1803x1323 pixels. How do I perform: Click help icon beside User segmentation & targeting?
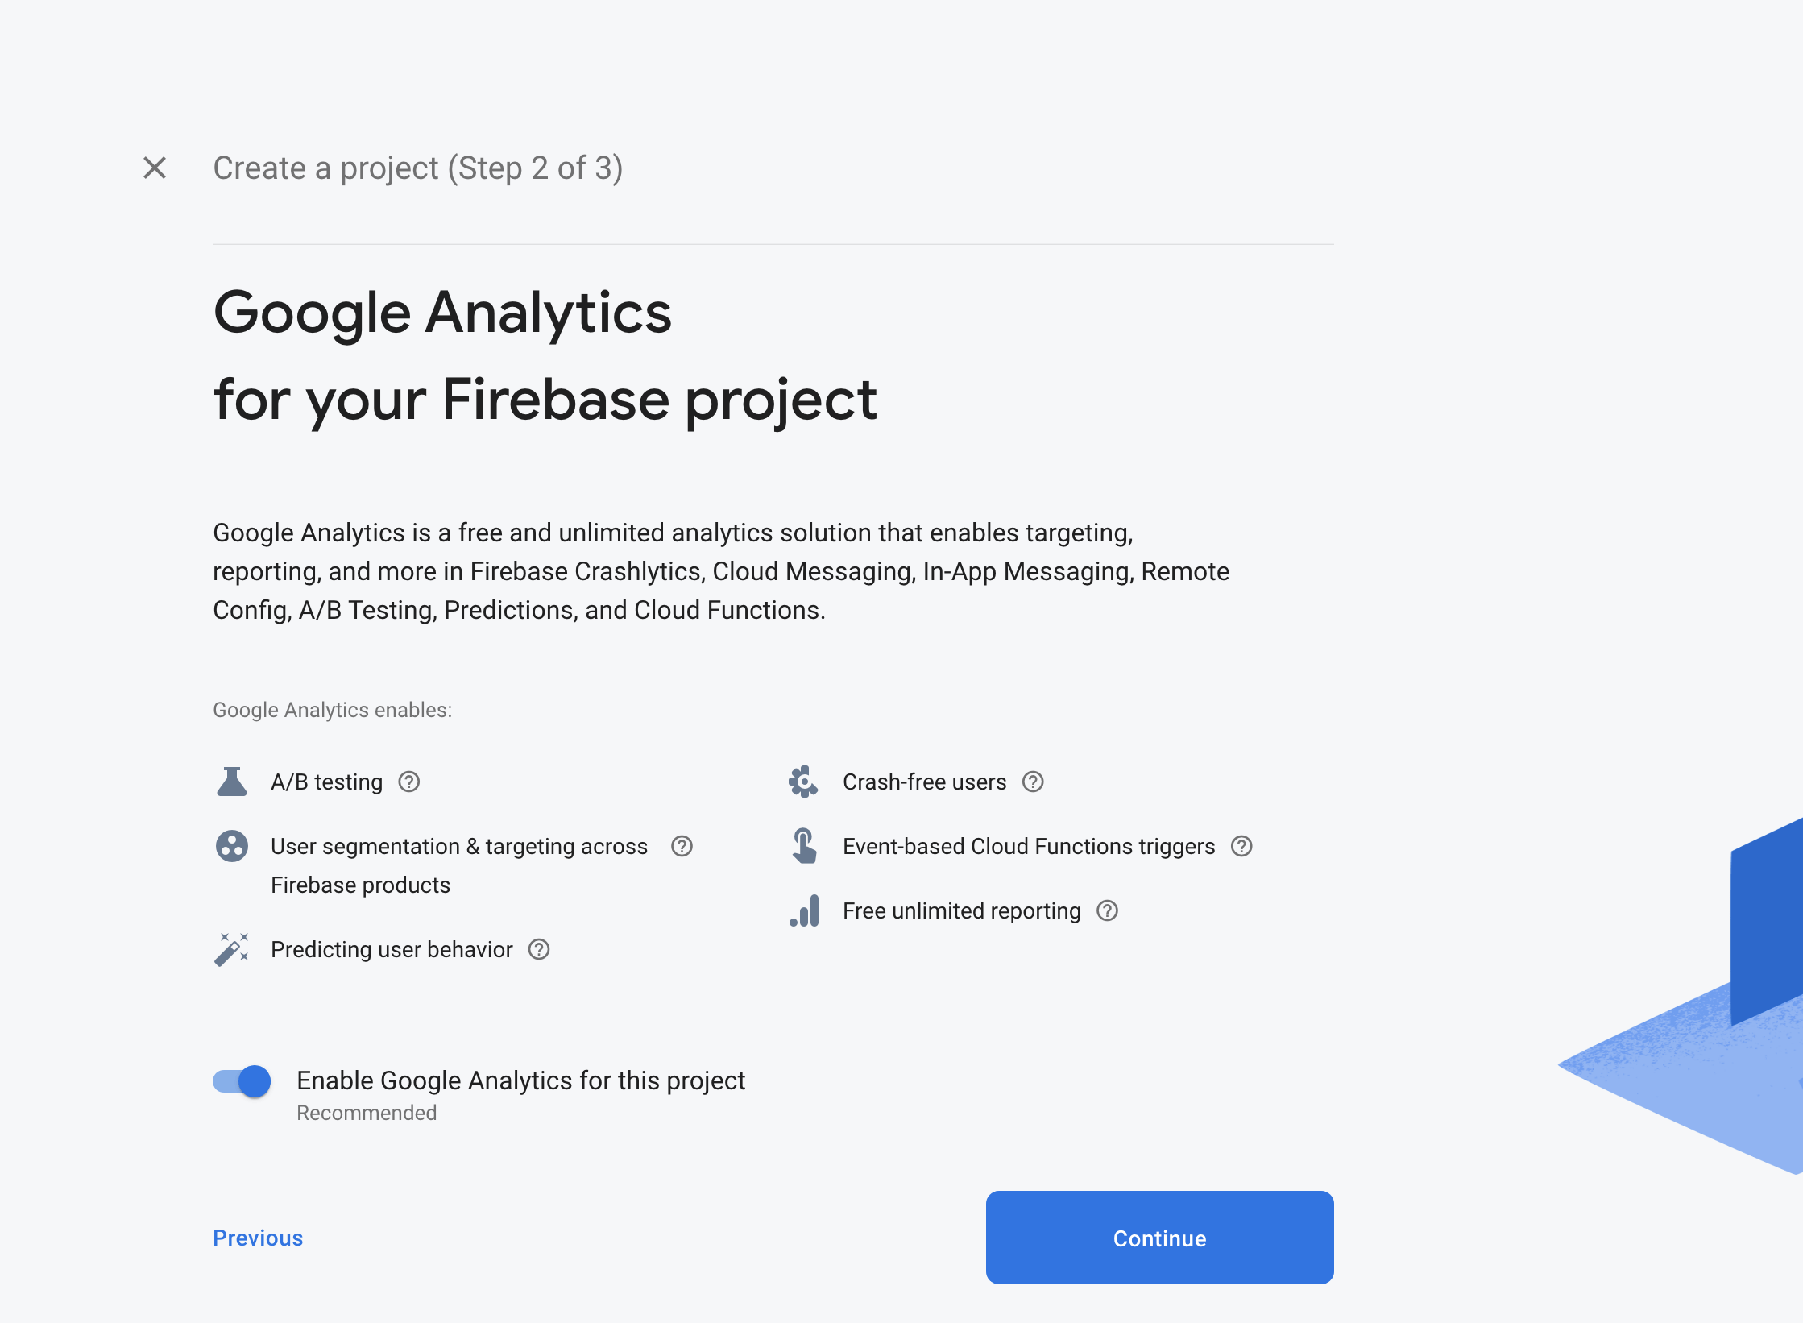(x=682, y=846)
